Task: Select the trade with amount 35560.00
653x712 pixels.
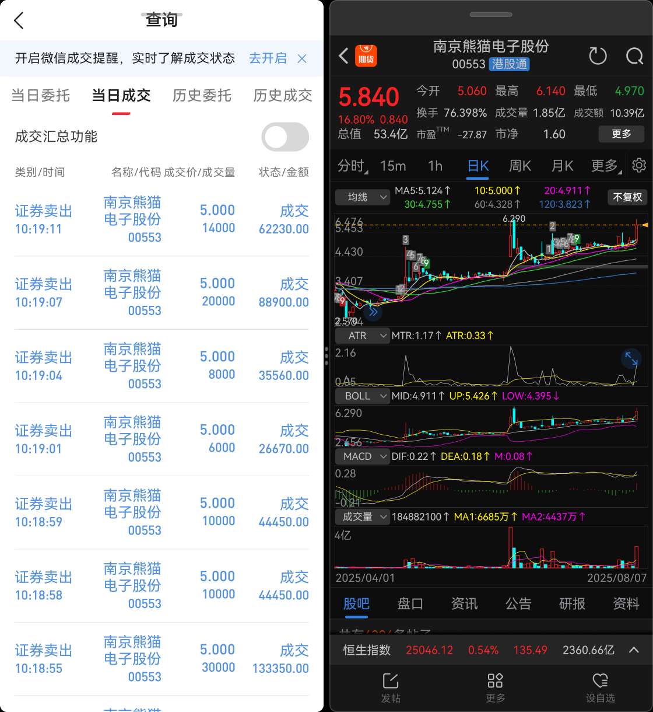Action: click(162, 366)
